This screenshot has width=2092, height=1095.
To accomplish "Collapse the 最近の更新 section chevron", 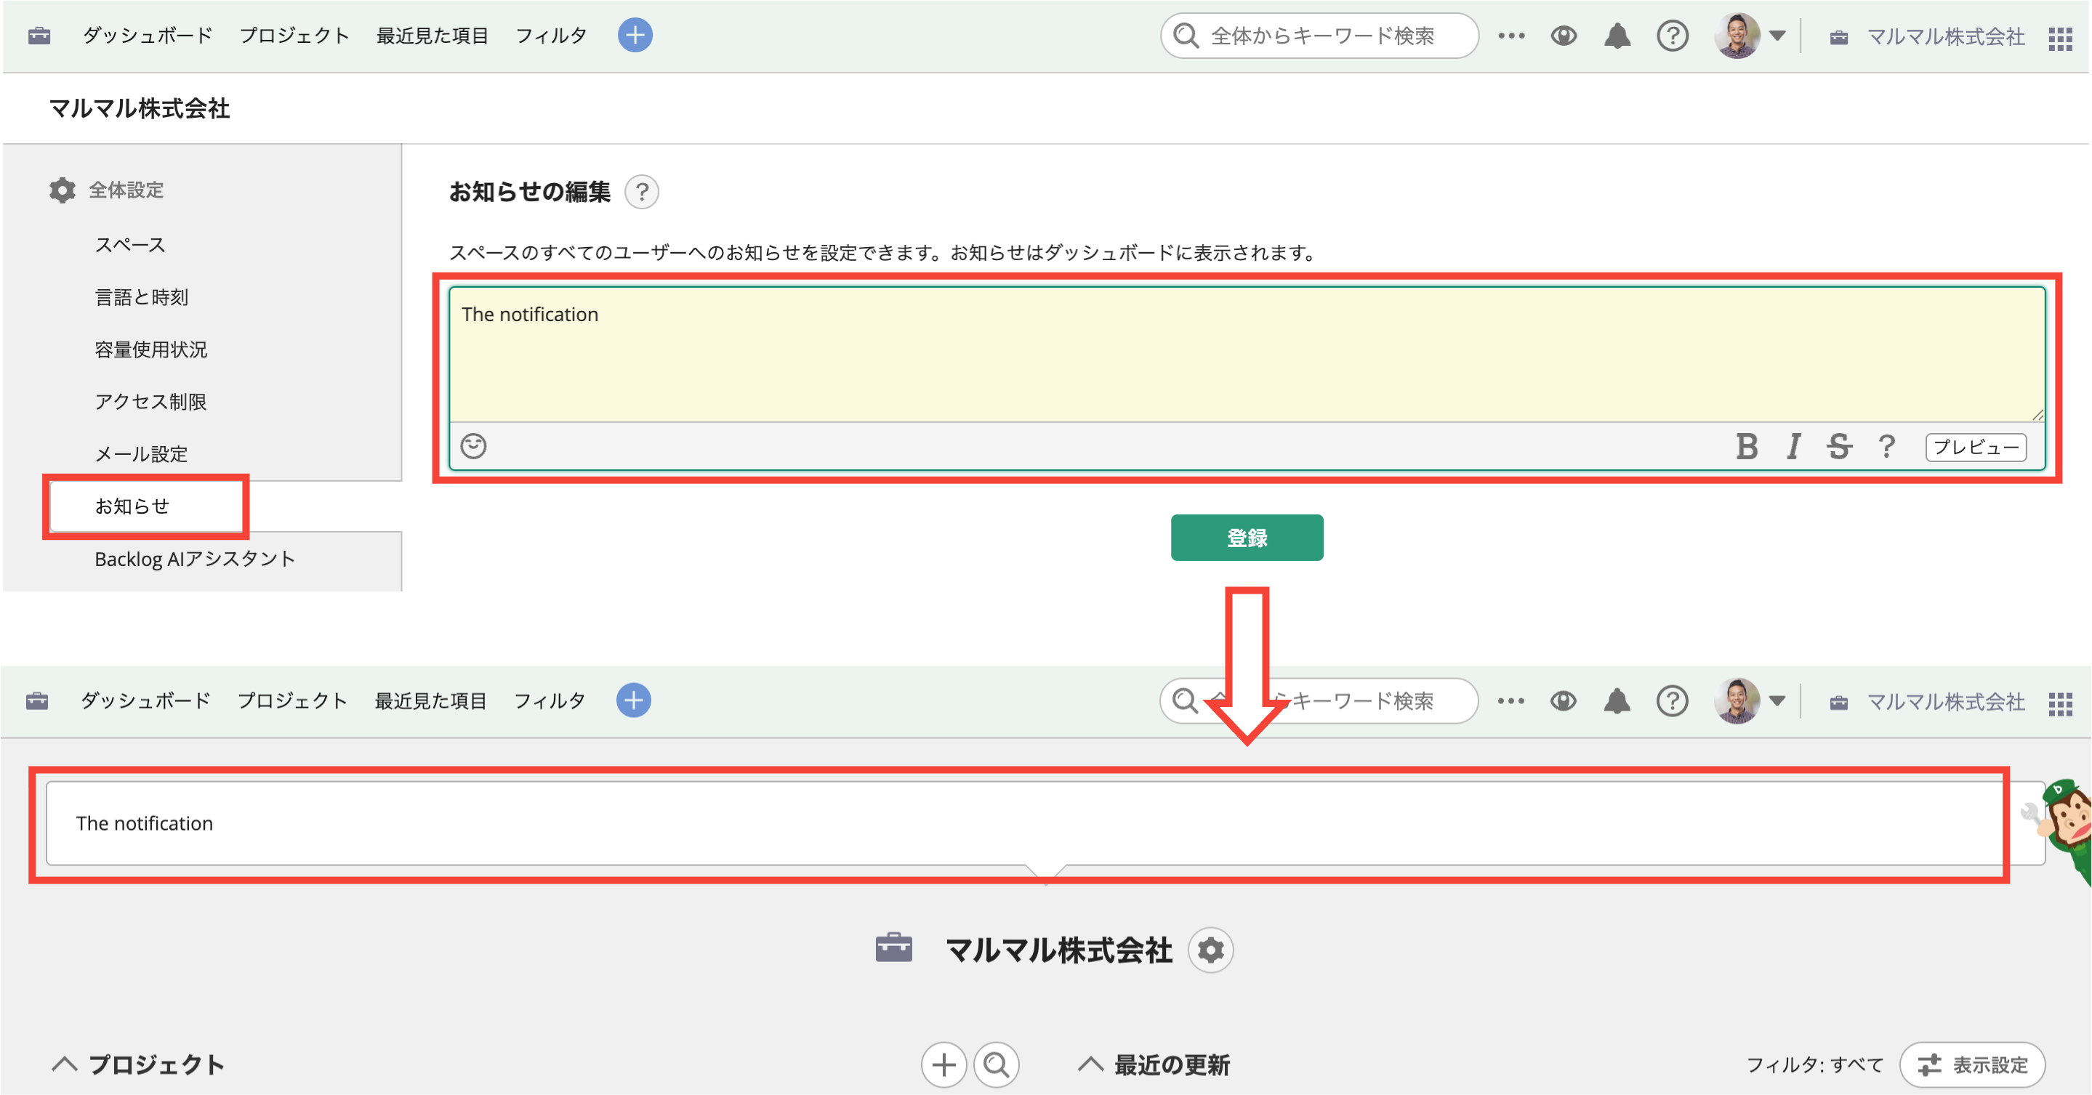I will pyautogui.click(x=1090, y=1064).
